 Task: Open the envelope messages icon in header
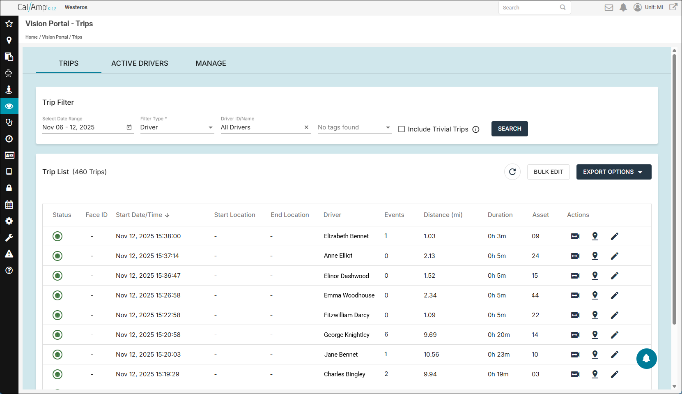(609, 7)
